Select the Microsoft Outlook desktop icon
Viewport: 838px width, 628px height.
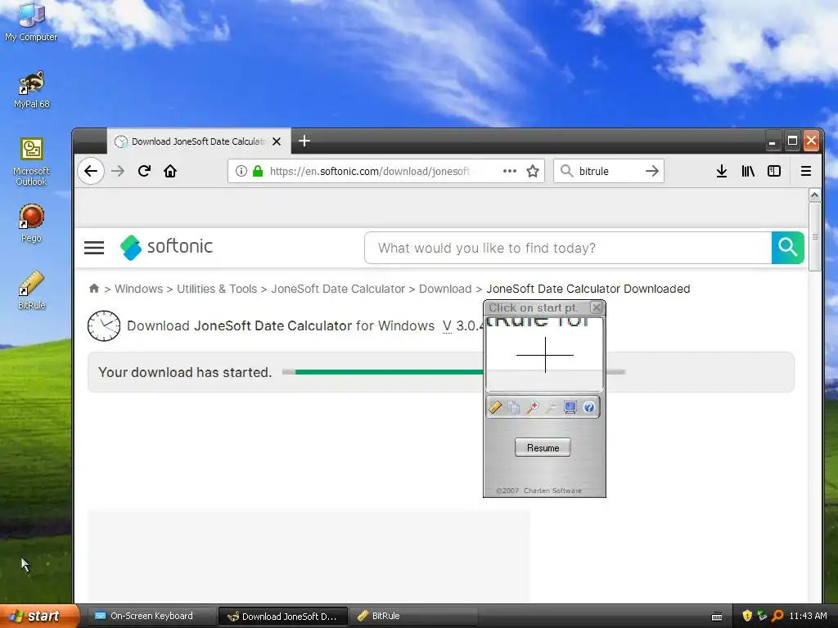(32, 162)
